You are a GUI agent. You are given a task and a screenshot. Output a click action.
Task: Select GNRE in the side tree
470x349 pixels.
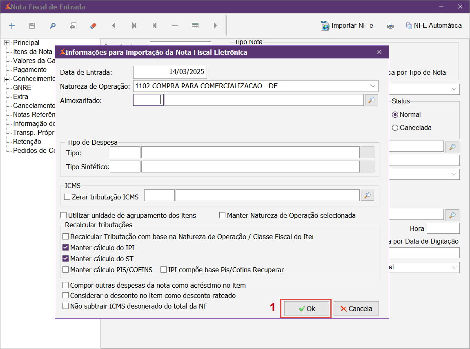pos(22,88)
